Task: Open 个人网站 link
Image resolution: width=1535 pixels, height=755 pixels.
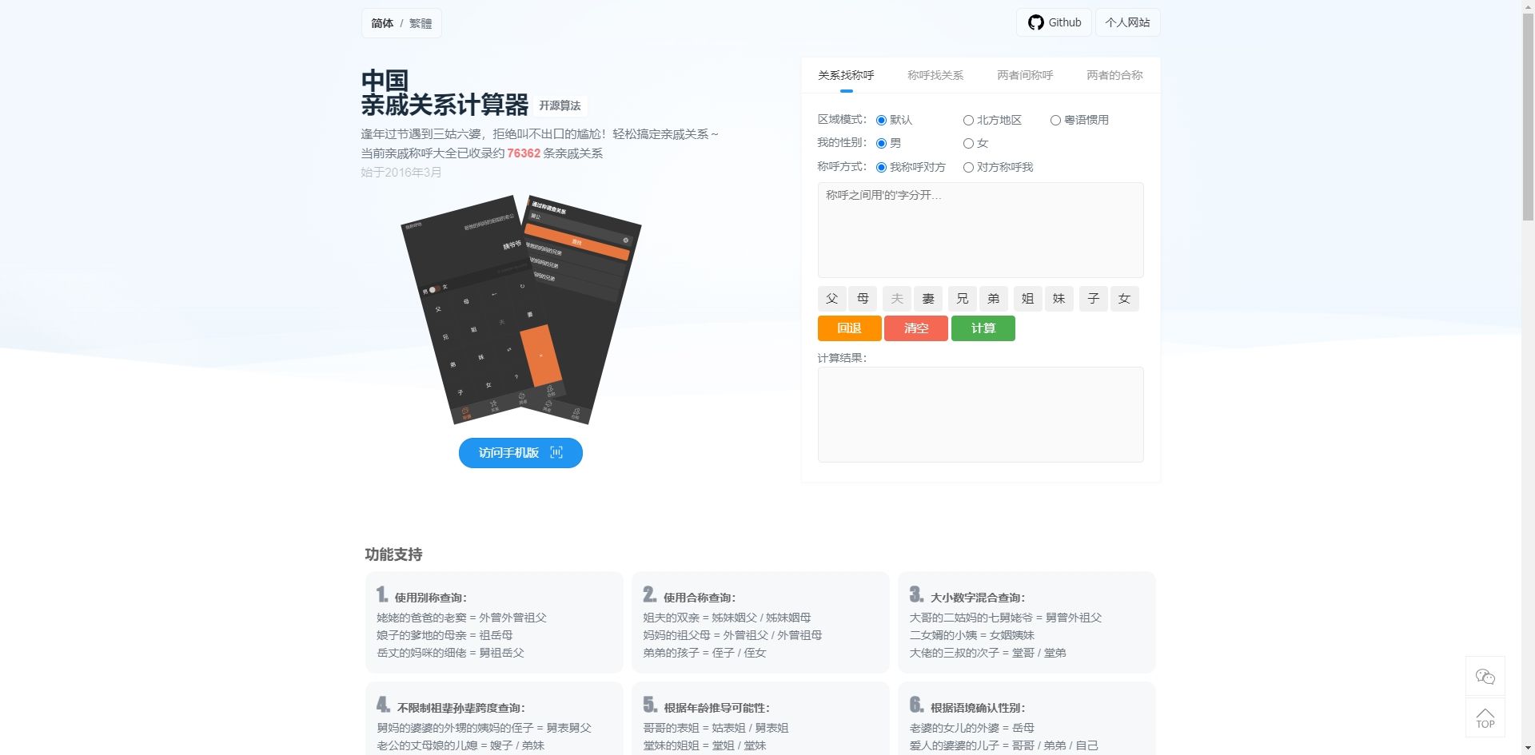Action: click(x=1127, y=22)
